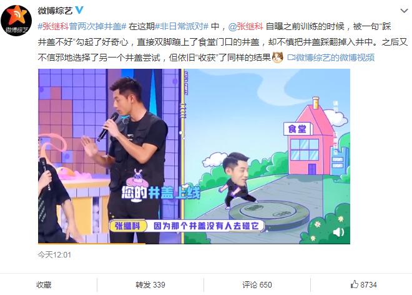Open the 今天12:01 timestamp link
The width and height of the screenshot is (412, 295).
tap(54, 255)
